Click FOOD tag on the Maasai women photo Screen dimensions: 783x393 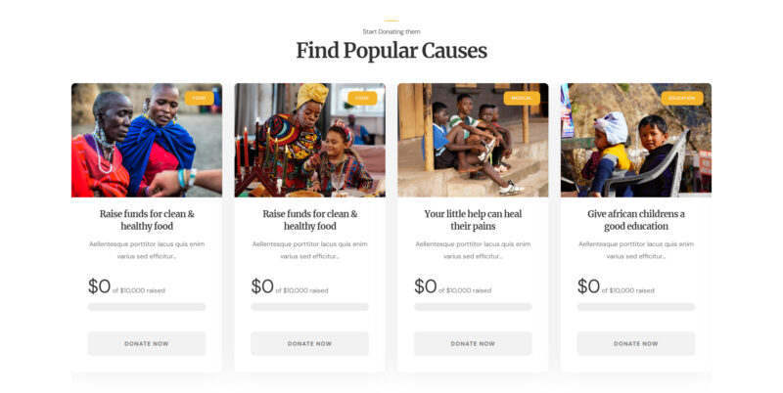click(199, 98)
